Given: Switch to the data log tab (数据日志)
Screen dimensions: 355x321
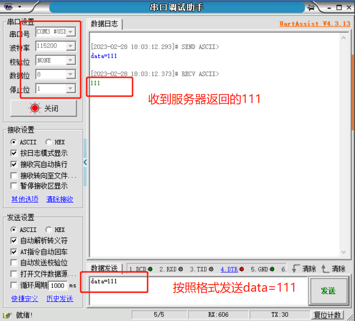Looking at the screenshot, I should pyautogui.click(x=105, y=24).
